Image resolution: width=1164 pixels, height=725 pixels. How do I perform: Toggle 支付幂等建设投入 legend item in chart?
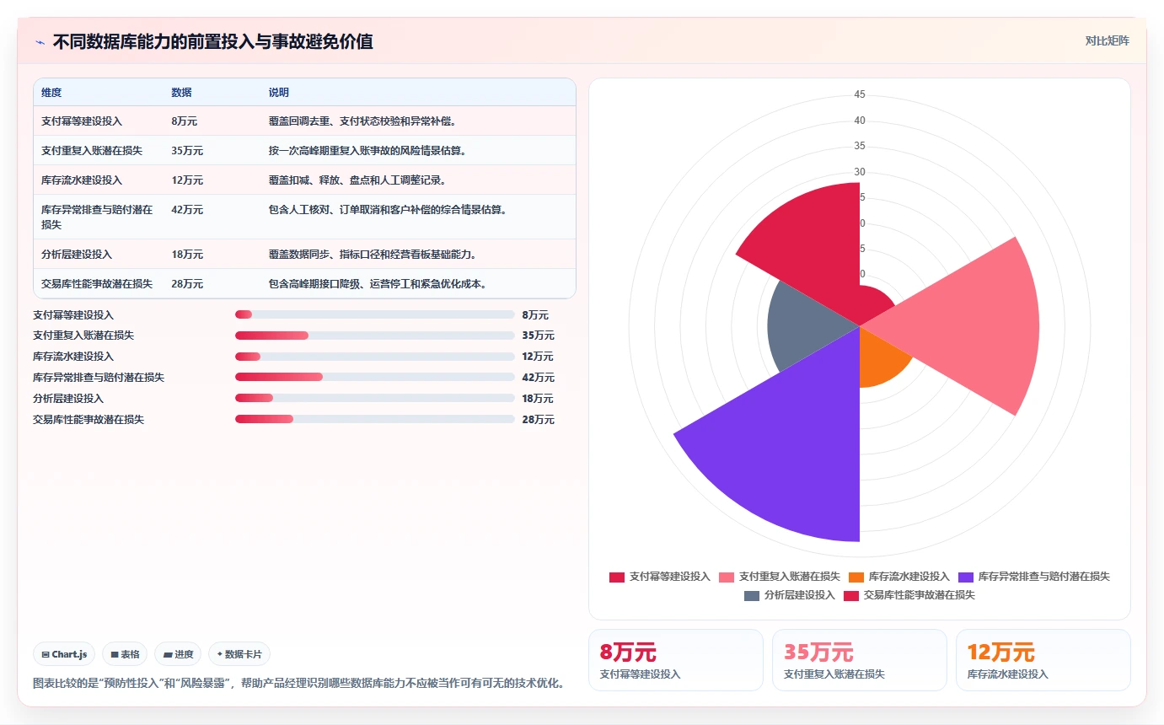(x=660, y=577)
